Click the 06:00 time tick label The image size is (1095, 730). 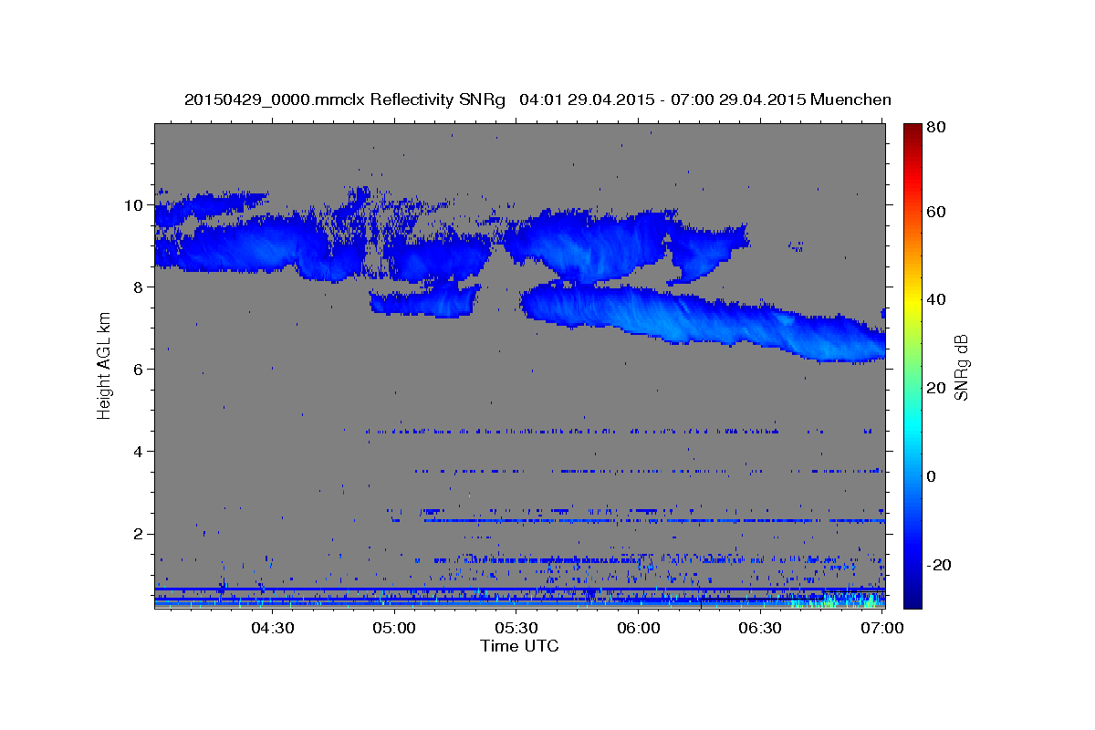click(639, 628)
